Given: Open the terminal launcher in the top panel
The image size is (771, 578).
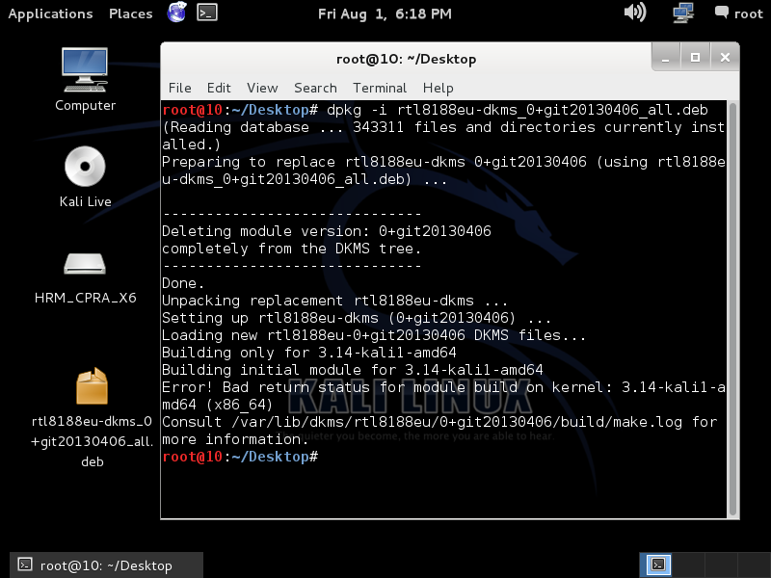Looking at the screenshot, I should coord(205,13).
